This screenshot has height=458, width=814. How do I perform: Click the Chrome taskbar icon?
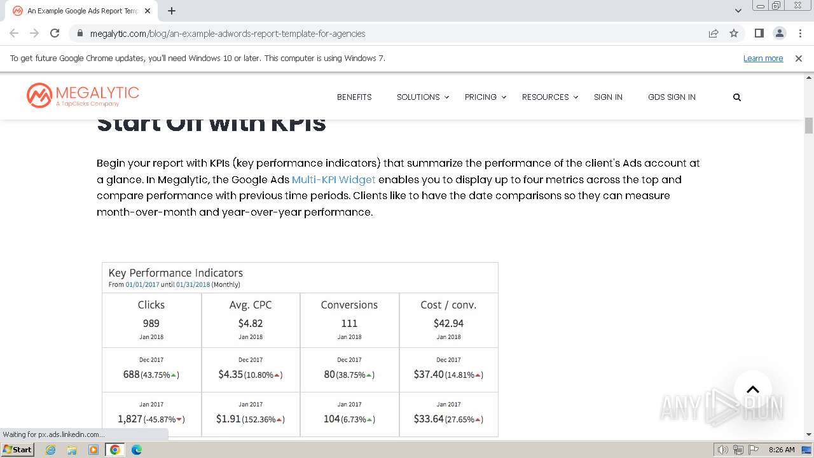tap(115, 450)
